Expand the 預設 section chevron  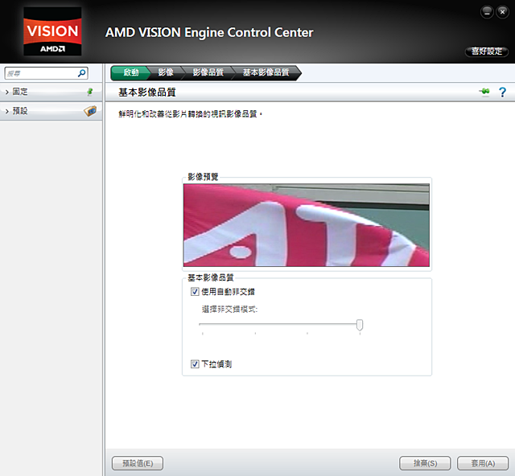point(7,111)
